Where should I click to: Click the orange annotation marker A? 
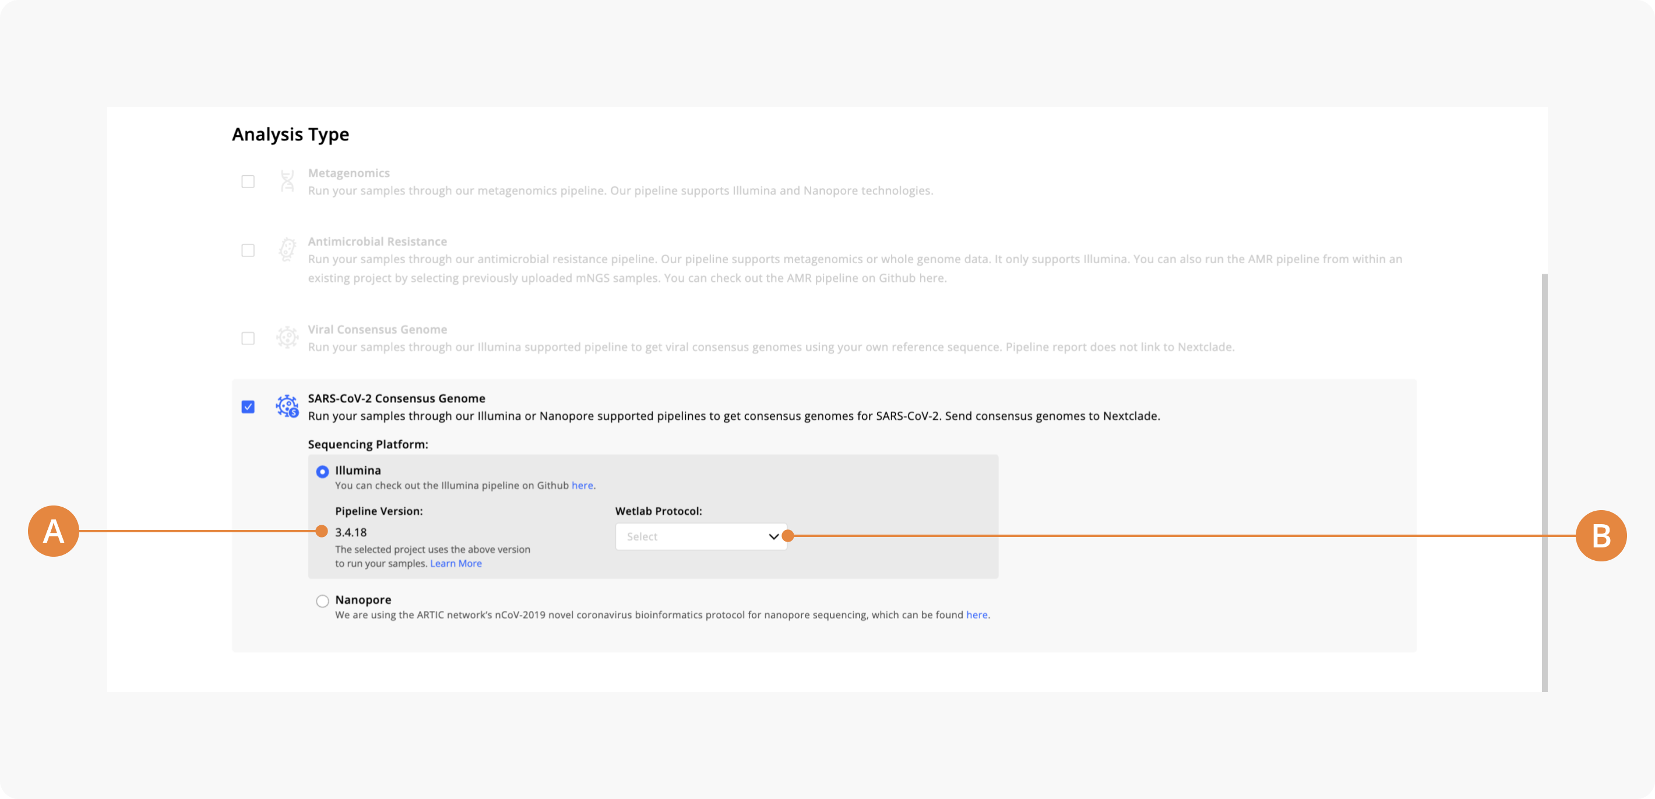coord(54,531)
